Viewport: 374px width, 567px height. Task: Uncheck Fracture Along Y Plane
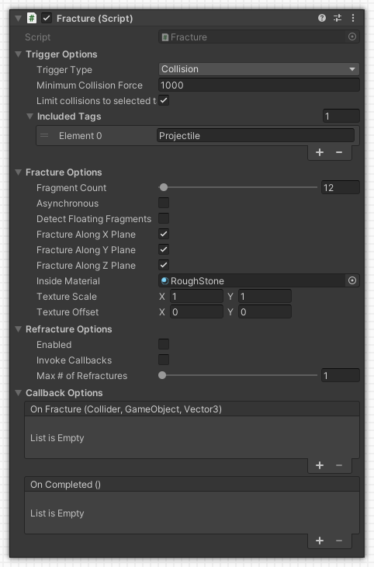[x=164, y=249]
